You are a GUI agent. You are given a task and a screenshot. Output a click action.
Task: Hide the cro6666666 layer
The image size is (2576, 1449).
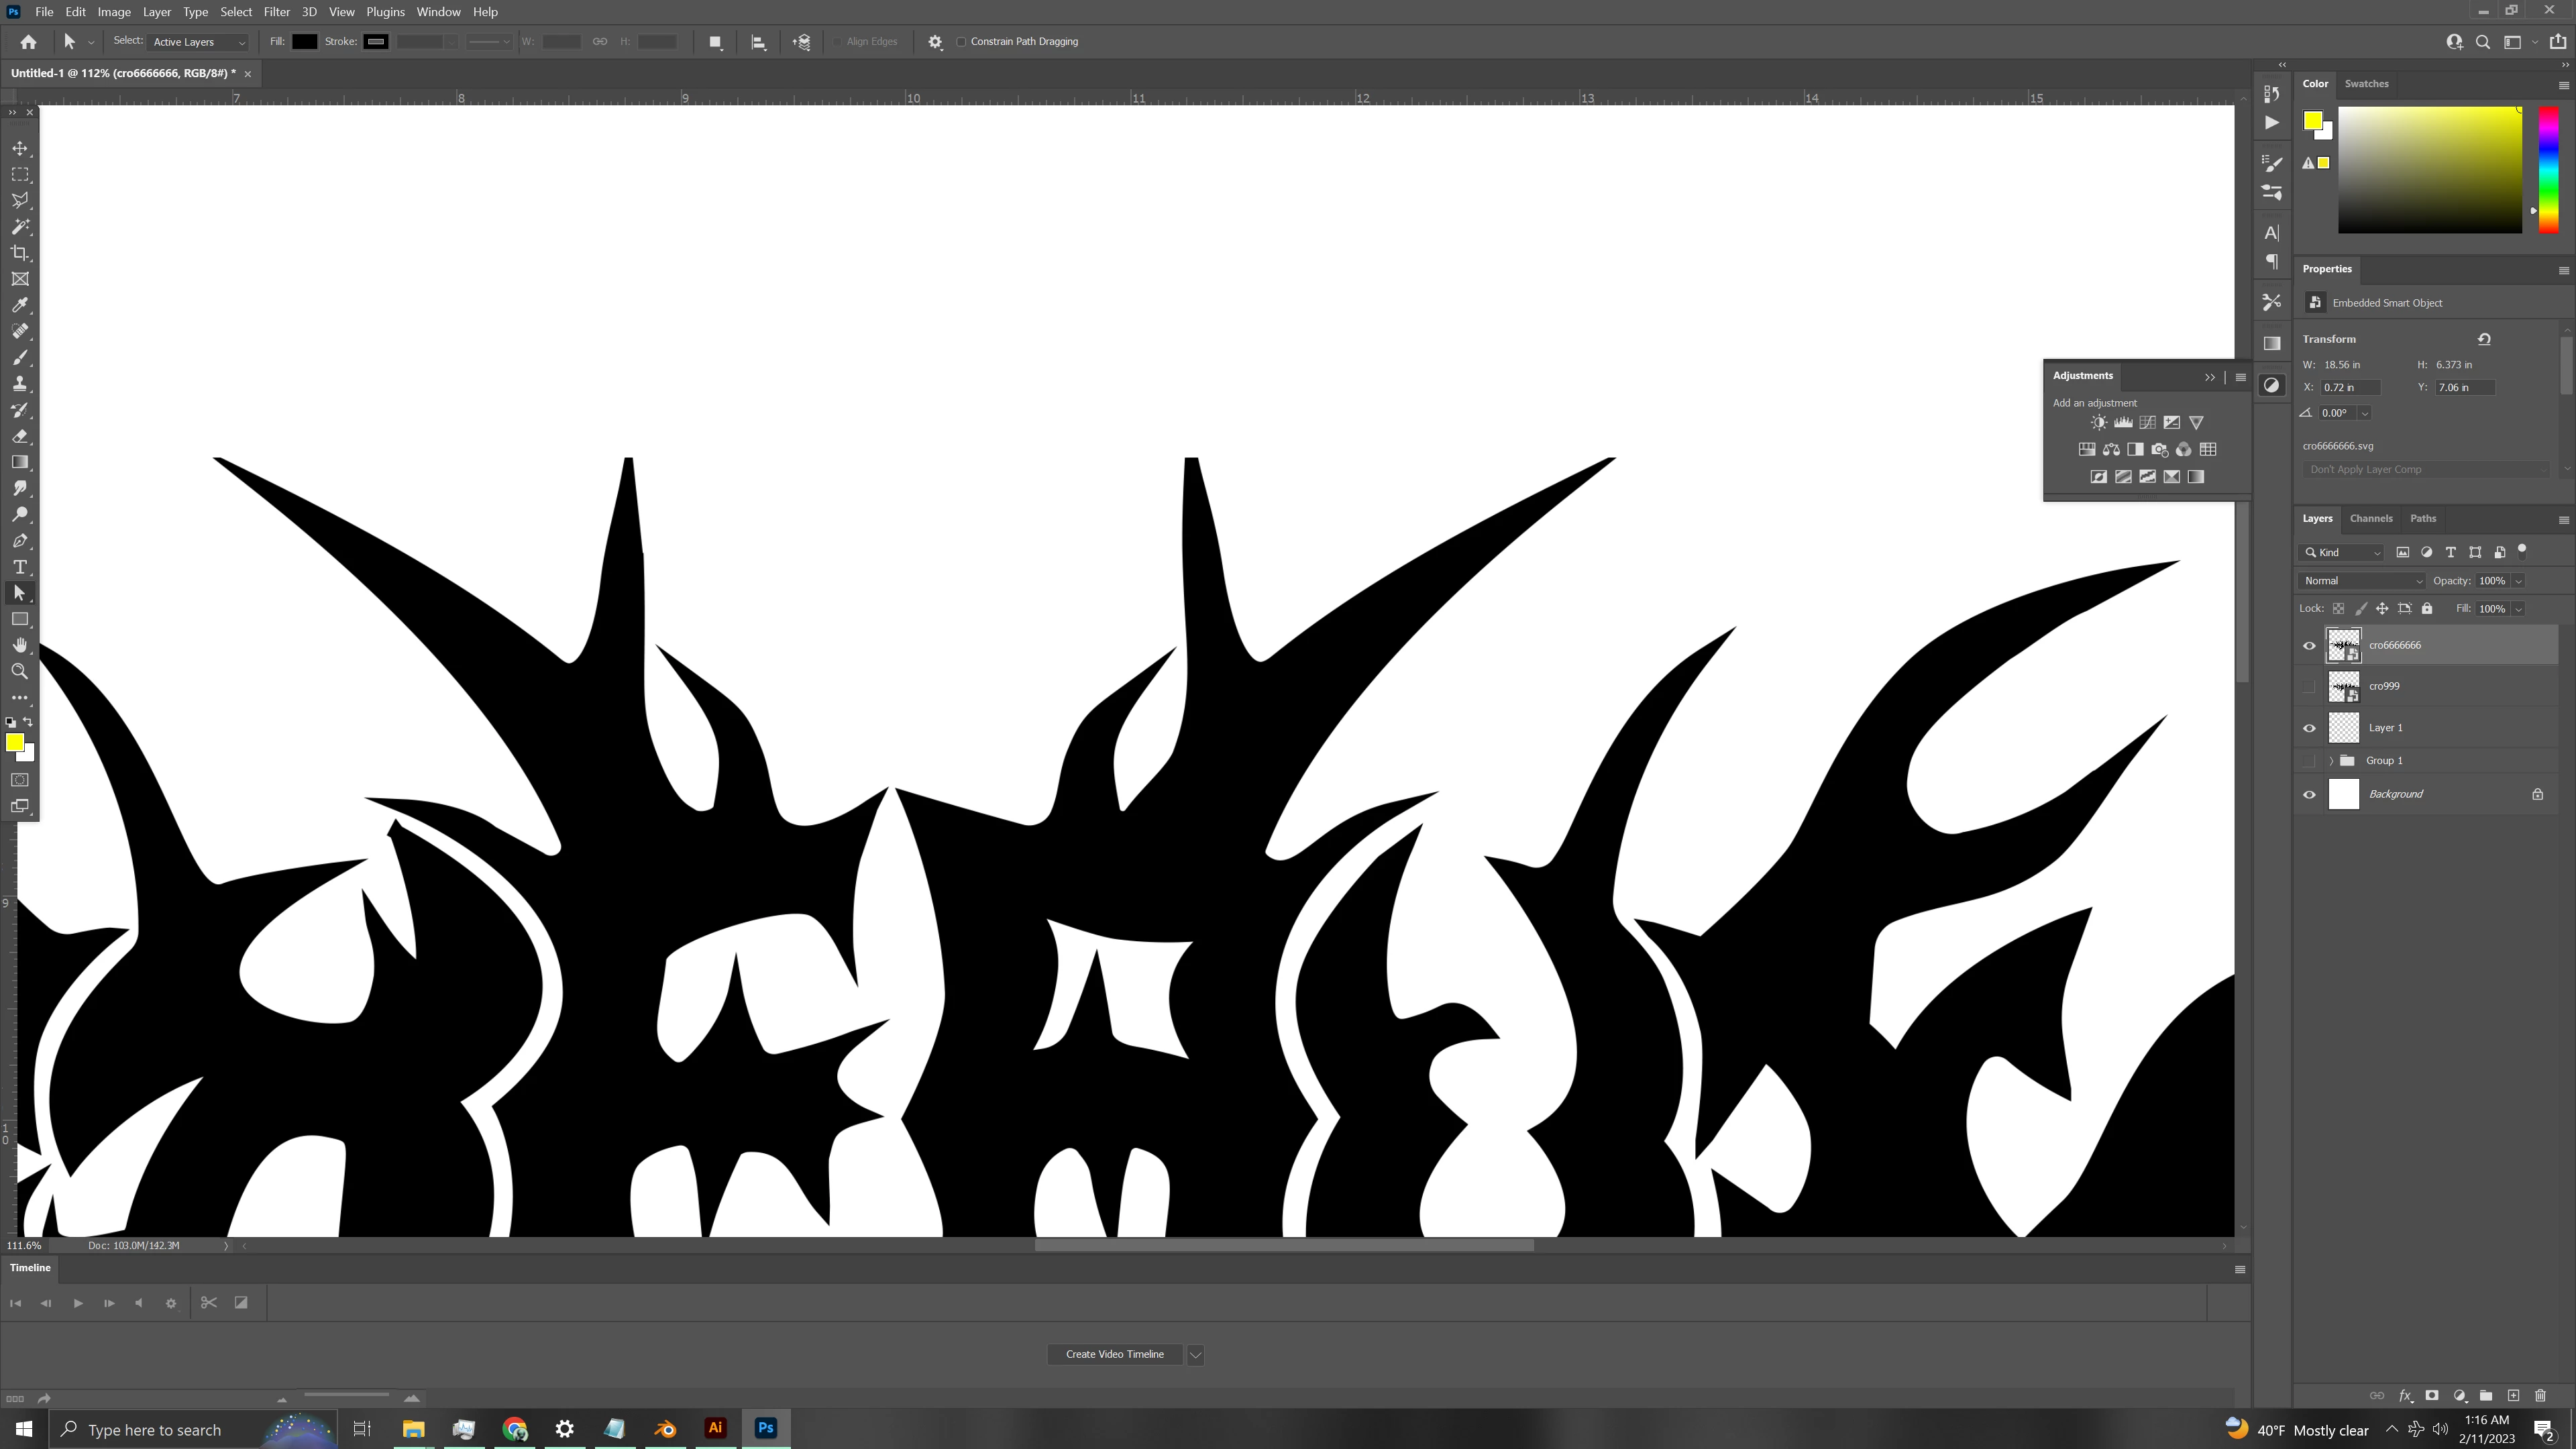tap(2309, 645)
